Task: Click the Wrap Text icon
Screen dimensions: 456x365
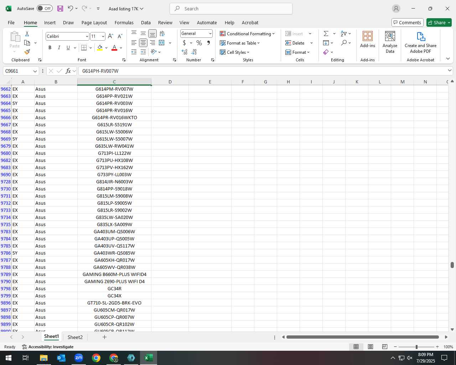Action: (162, 34)
